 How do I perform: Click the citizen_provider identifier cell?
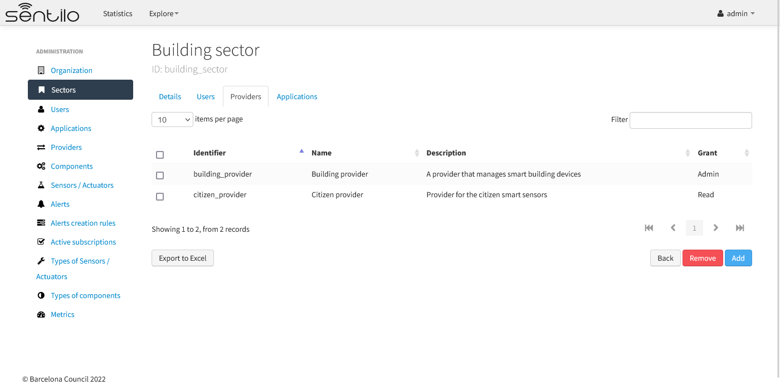click(x=220, y=194)
